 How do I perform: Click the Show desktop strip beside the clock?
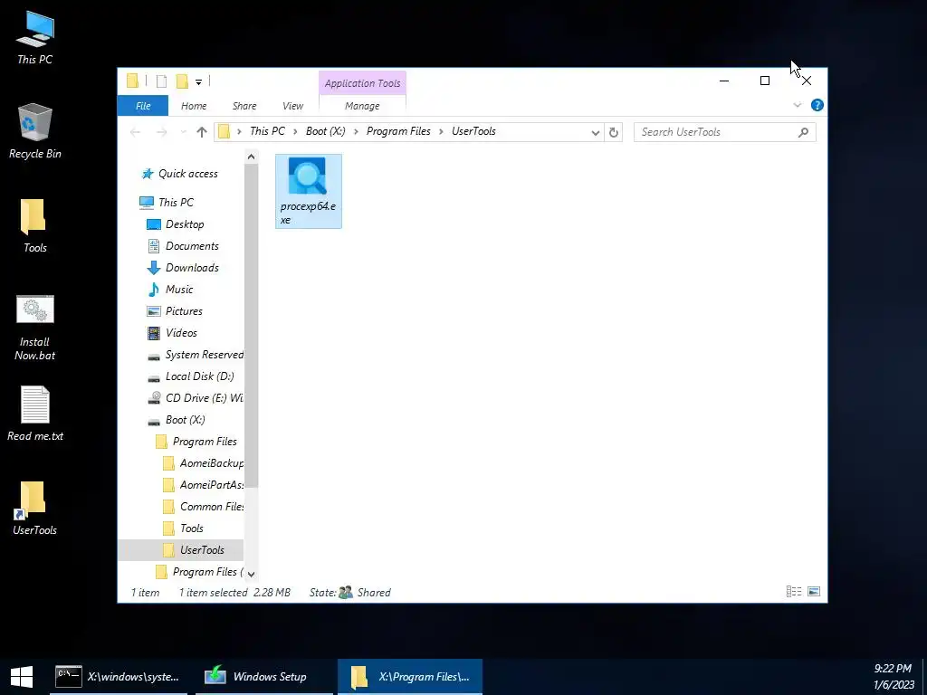click(x=924, y=677)
